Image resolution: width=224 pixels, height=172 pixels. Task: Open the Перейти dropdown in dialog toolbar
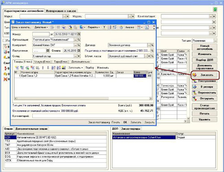click(94, 27)
